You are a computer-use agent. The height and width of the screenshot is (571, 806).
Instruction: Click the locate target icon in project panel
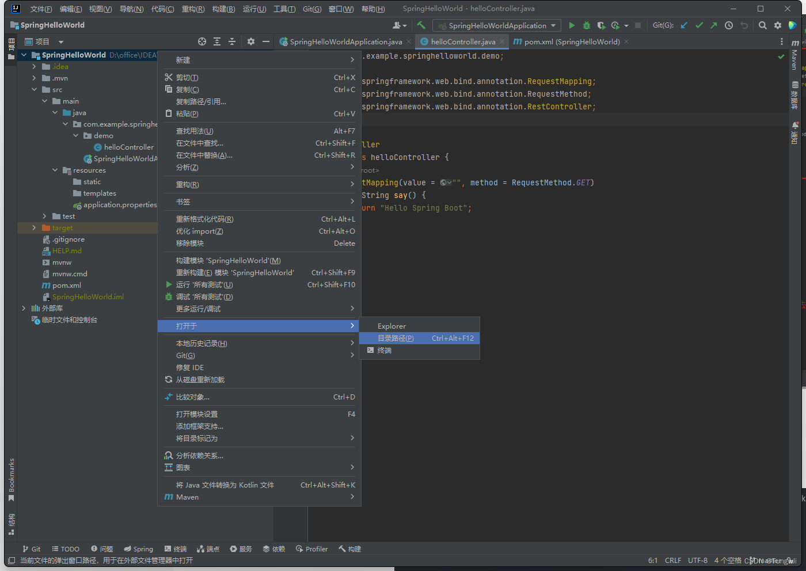[x=202, y=41]
